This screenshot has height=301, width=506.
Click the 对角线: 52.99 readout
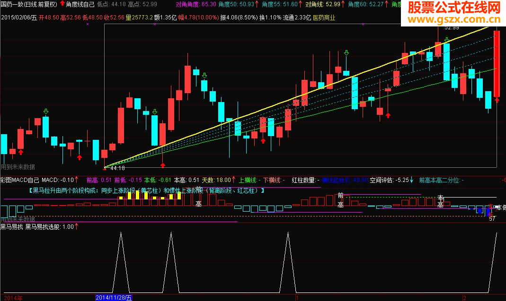[323, 4]
